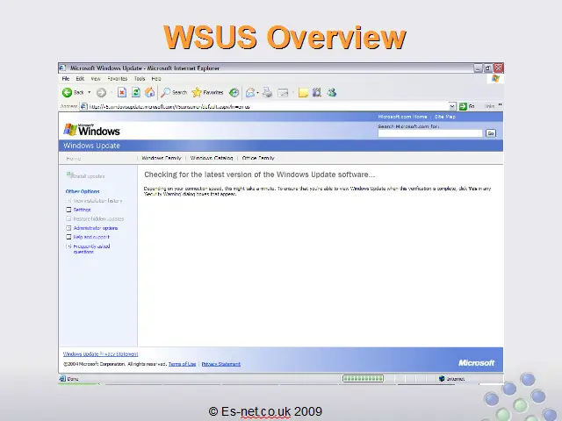Open the Favorites menu
The height and width of the screenshot is (421, 562).
(117, 79)
